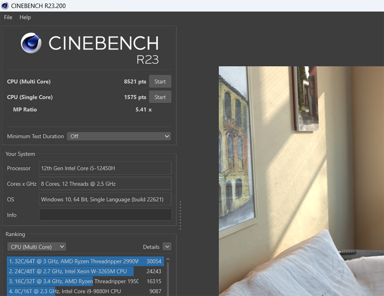Open the Help menu
This screenshot has height=296, width=384.
point(25,17)
